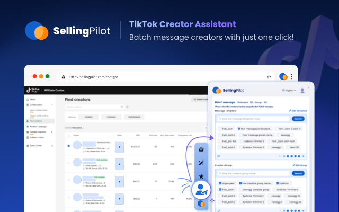
Task: Play the third creator's video thumbnail
Action: pos(119,182)
